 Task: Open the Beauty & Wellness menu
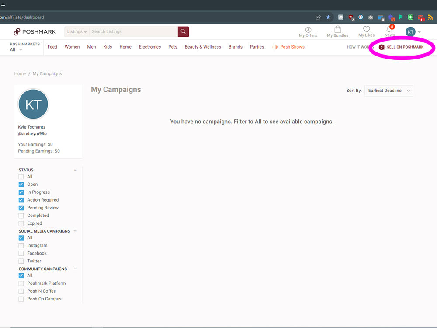(203, 47)
